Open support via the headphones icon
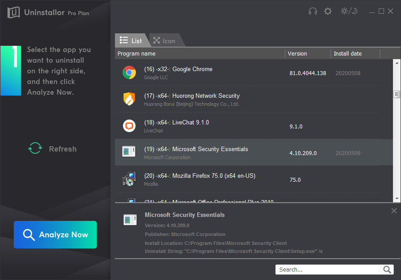 click(x=312, y=11)
